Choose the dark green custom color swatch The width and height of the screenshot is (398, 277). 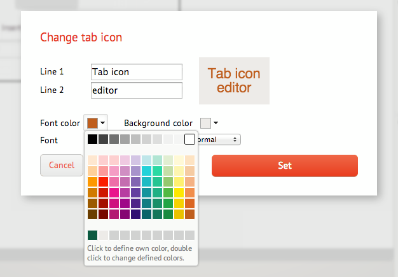(92, 235)
